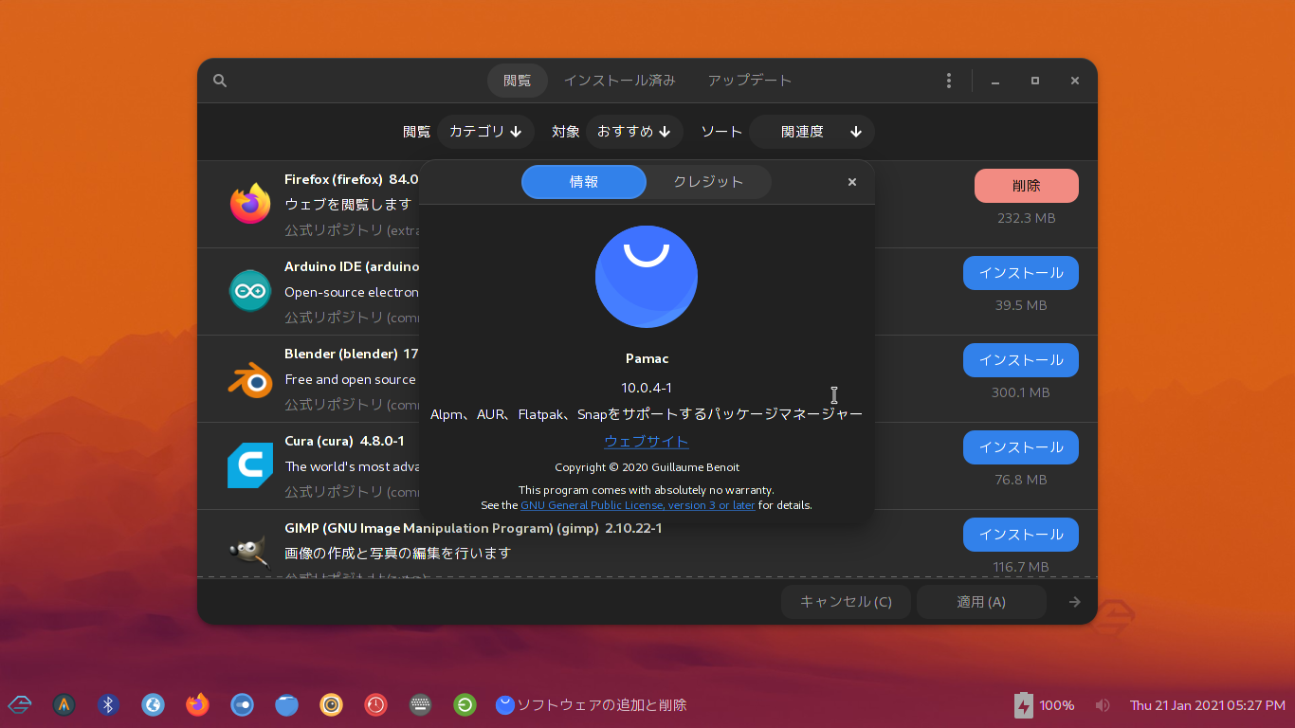The height and width of the screenshot is (728, 1295).
Task: Click the battery indicator in the tray
Action: pos(1023,705)
